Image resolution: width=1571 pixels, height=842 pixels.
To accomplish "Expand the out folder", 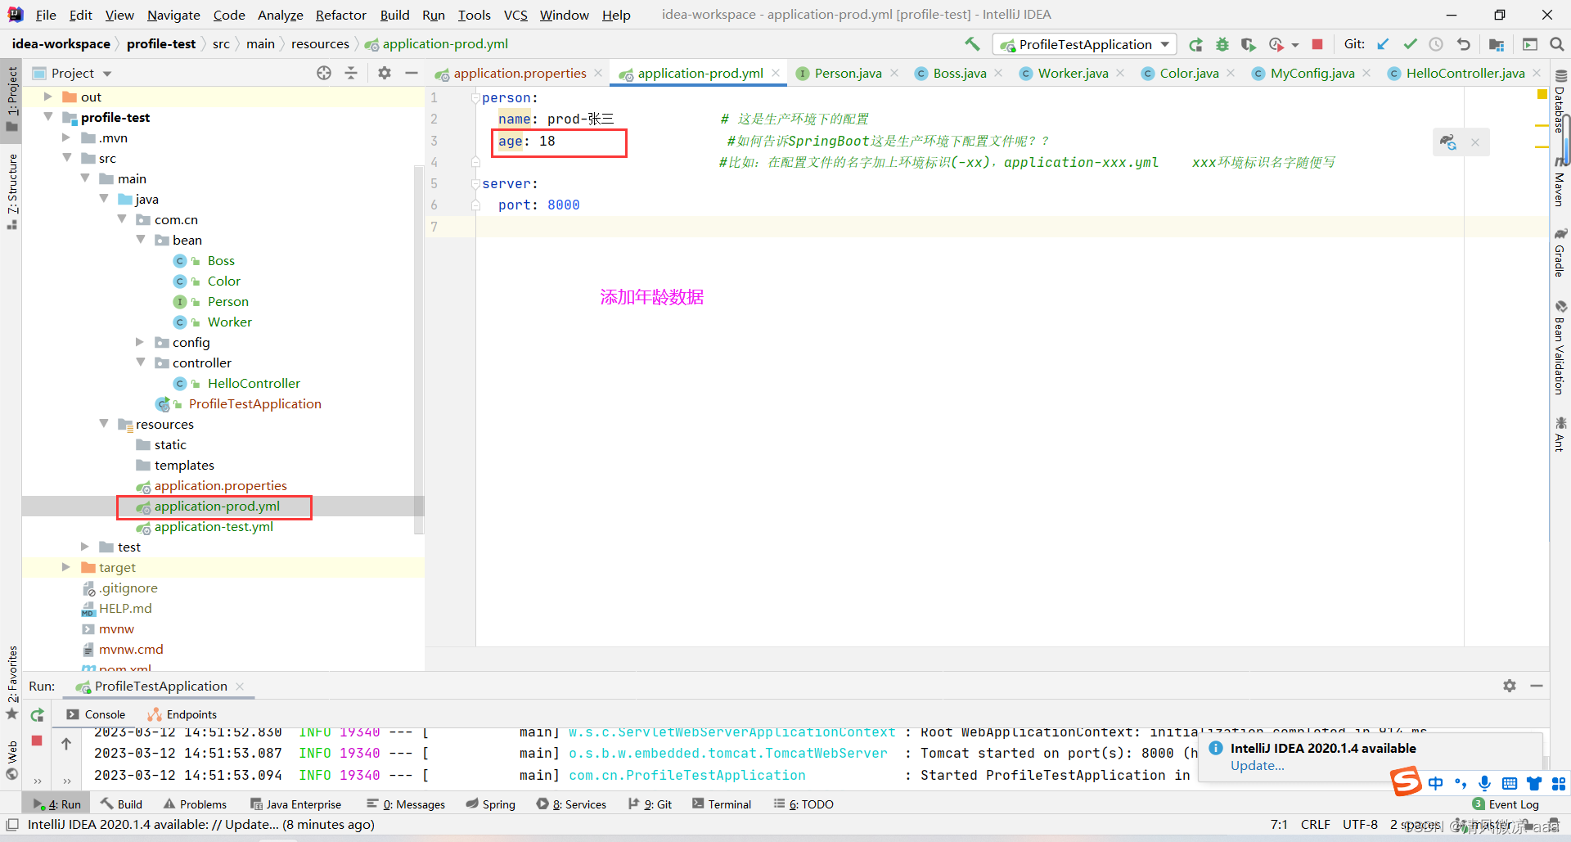I will tap(47, 97).
